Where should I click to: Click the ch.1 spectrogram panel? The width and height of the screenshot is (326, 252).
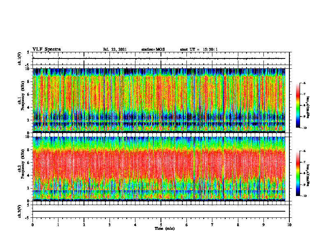(159, 100)
